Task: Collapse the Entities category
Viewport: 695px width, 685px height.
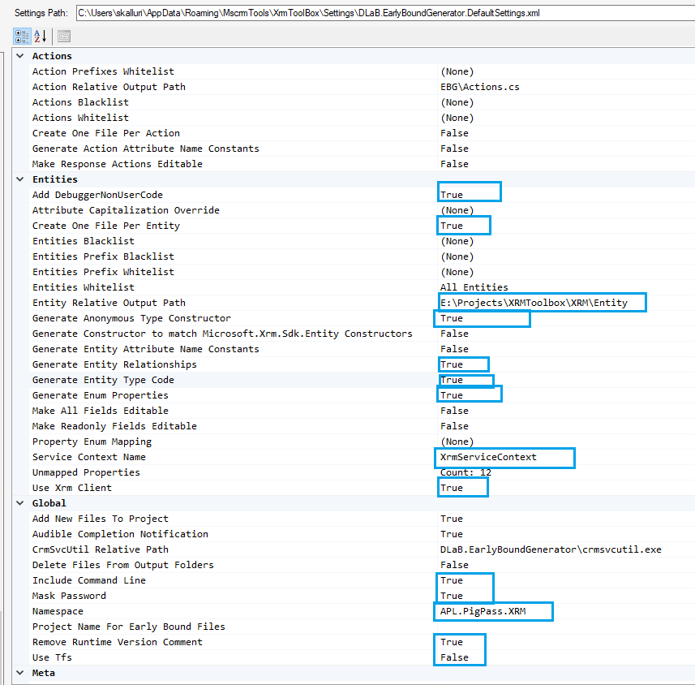Action: tap(19, 179)
